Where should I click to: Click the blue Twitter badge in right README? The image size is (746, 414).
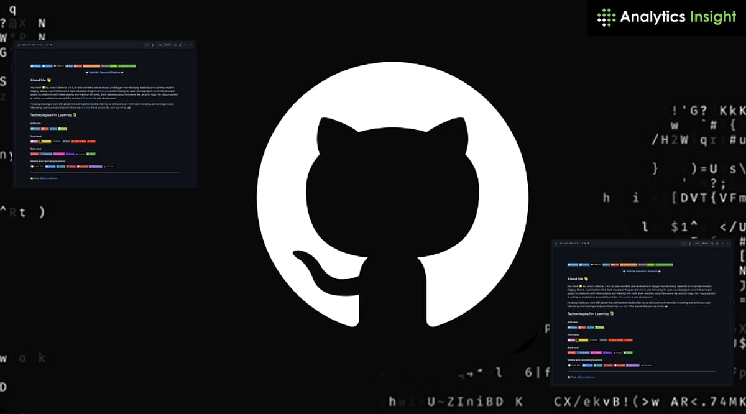tap(574, 264)
